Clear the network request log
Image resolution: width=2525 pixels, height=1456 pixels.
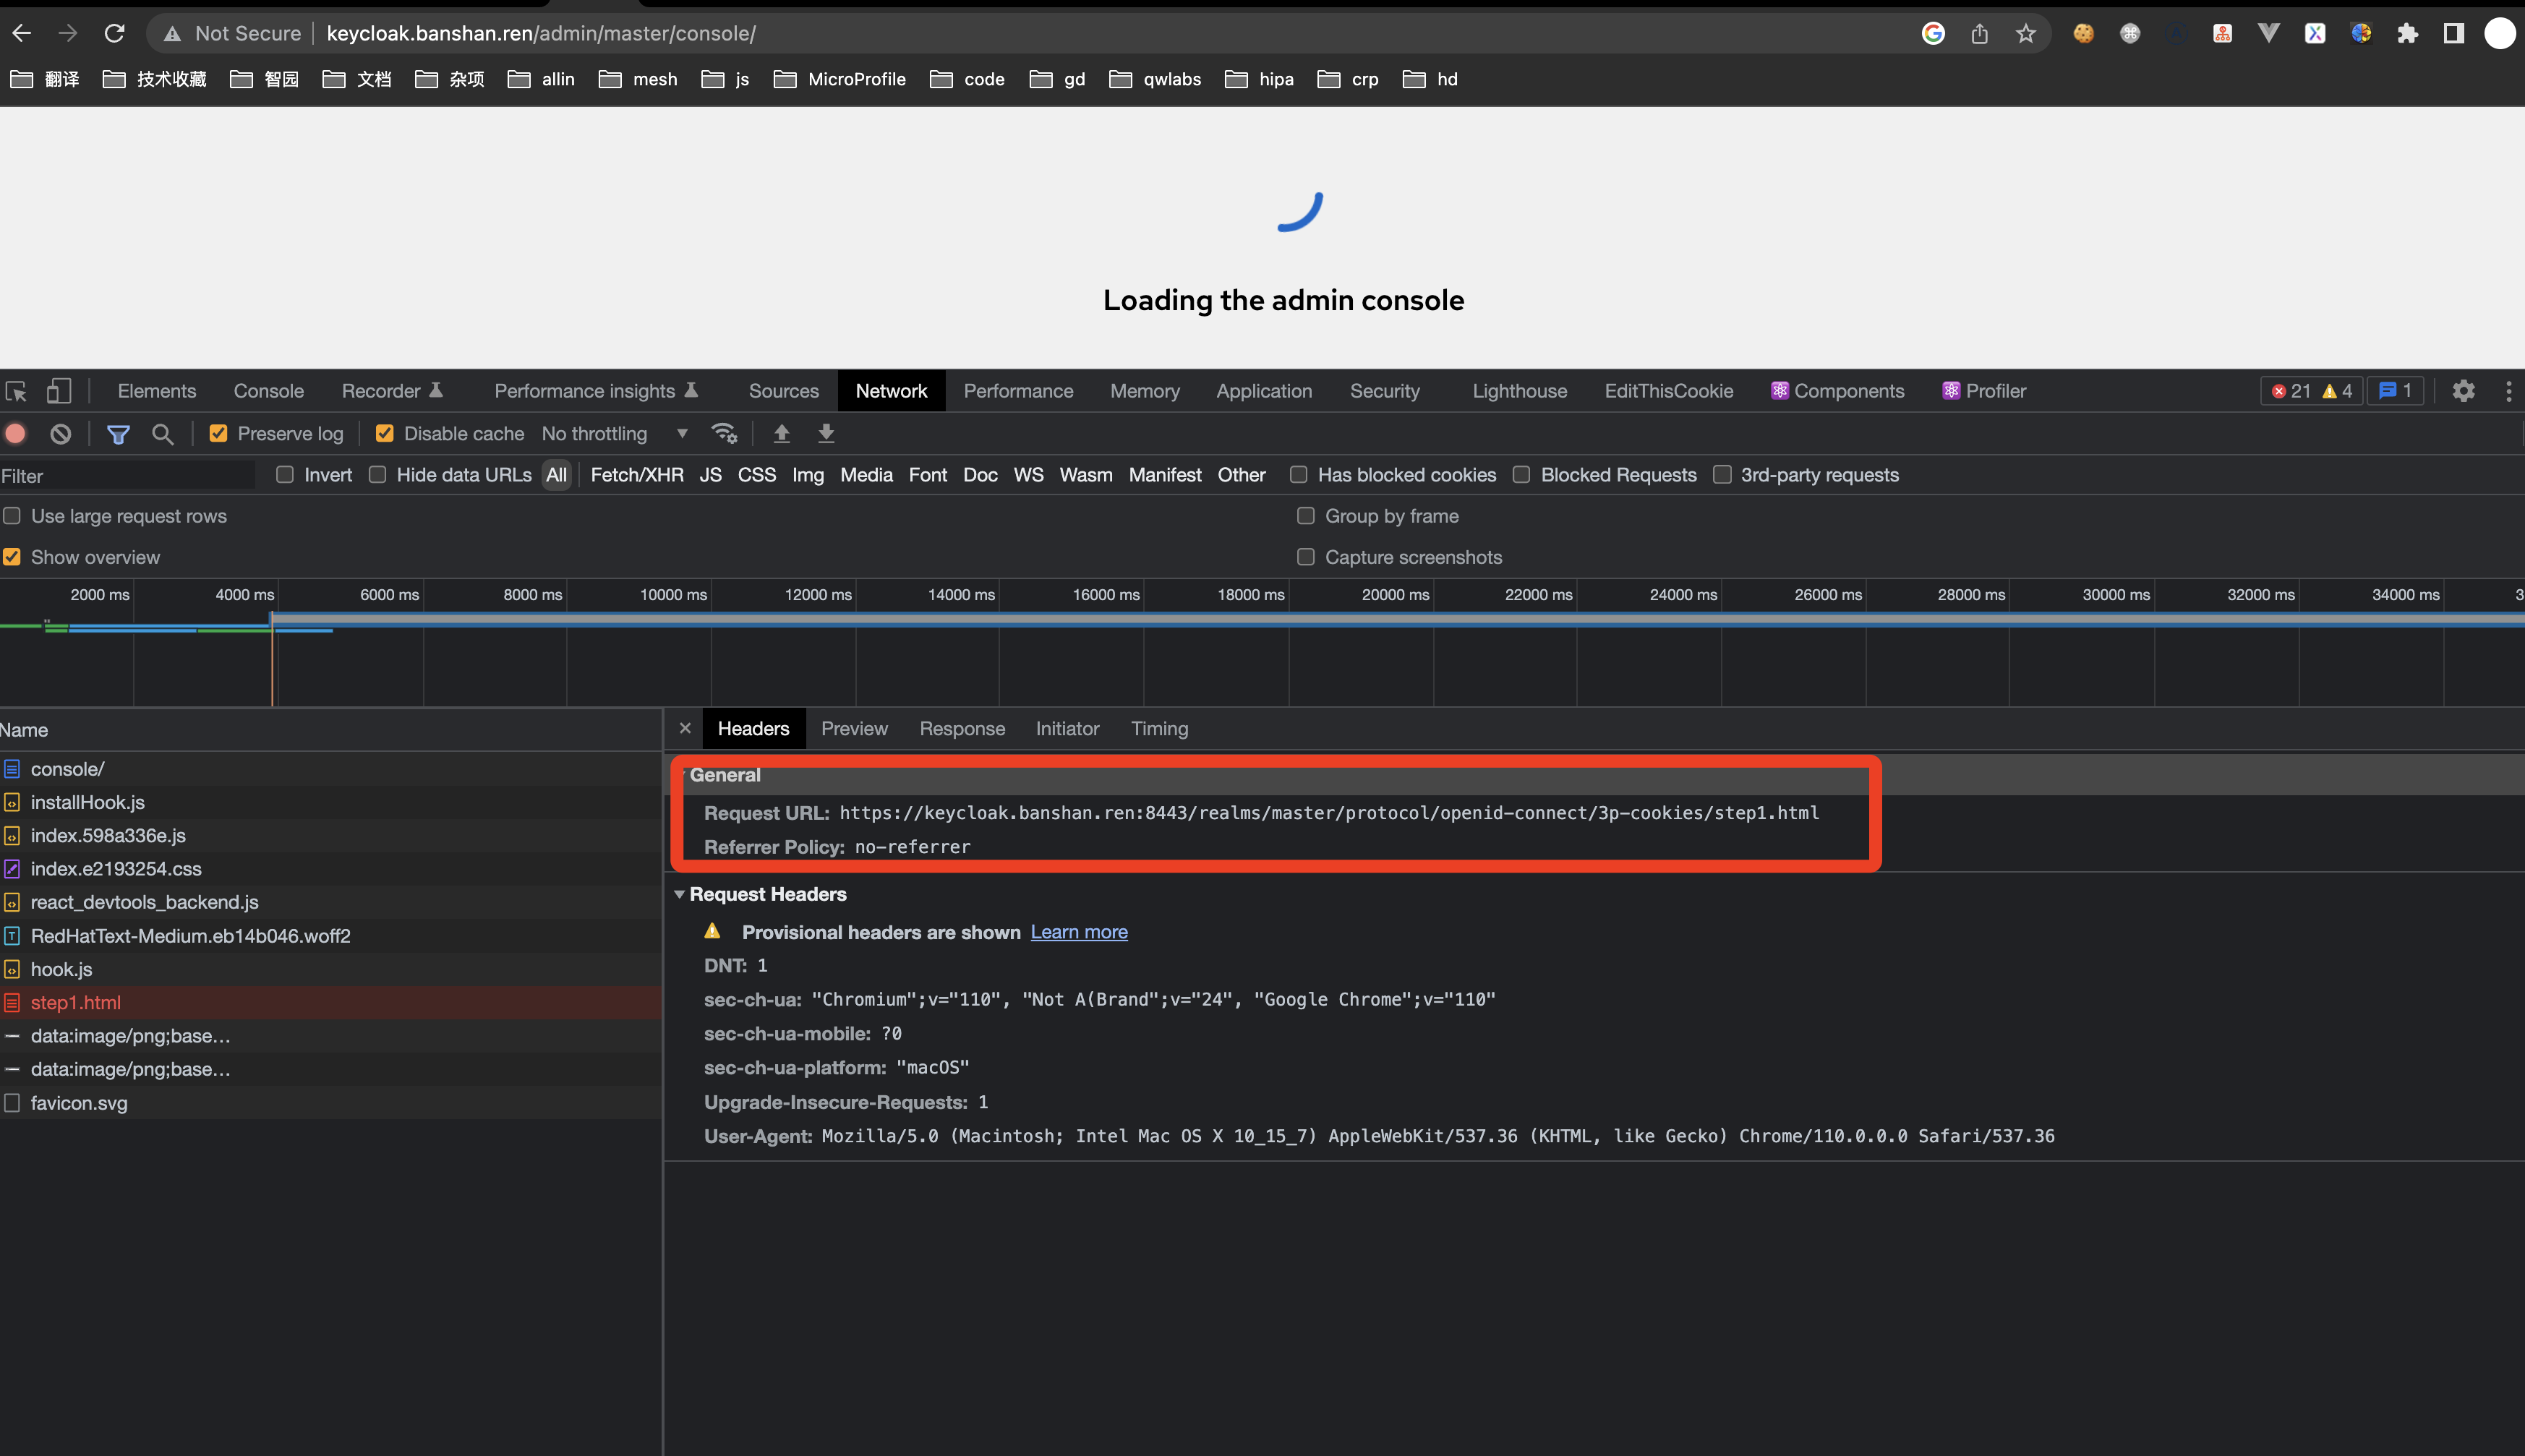(60, 433)
